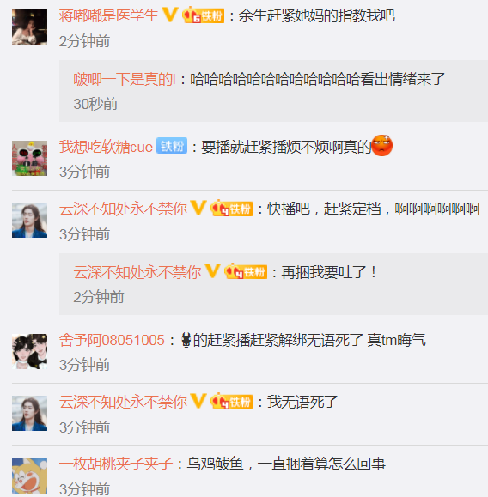Open username 舍予阿08051005
This screenshot has height=497, width=488.
(x=112, y=340)
